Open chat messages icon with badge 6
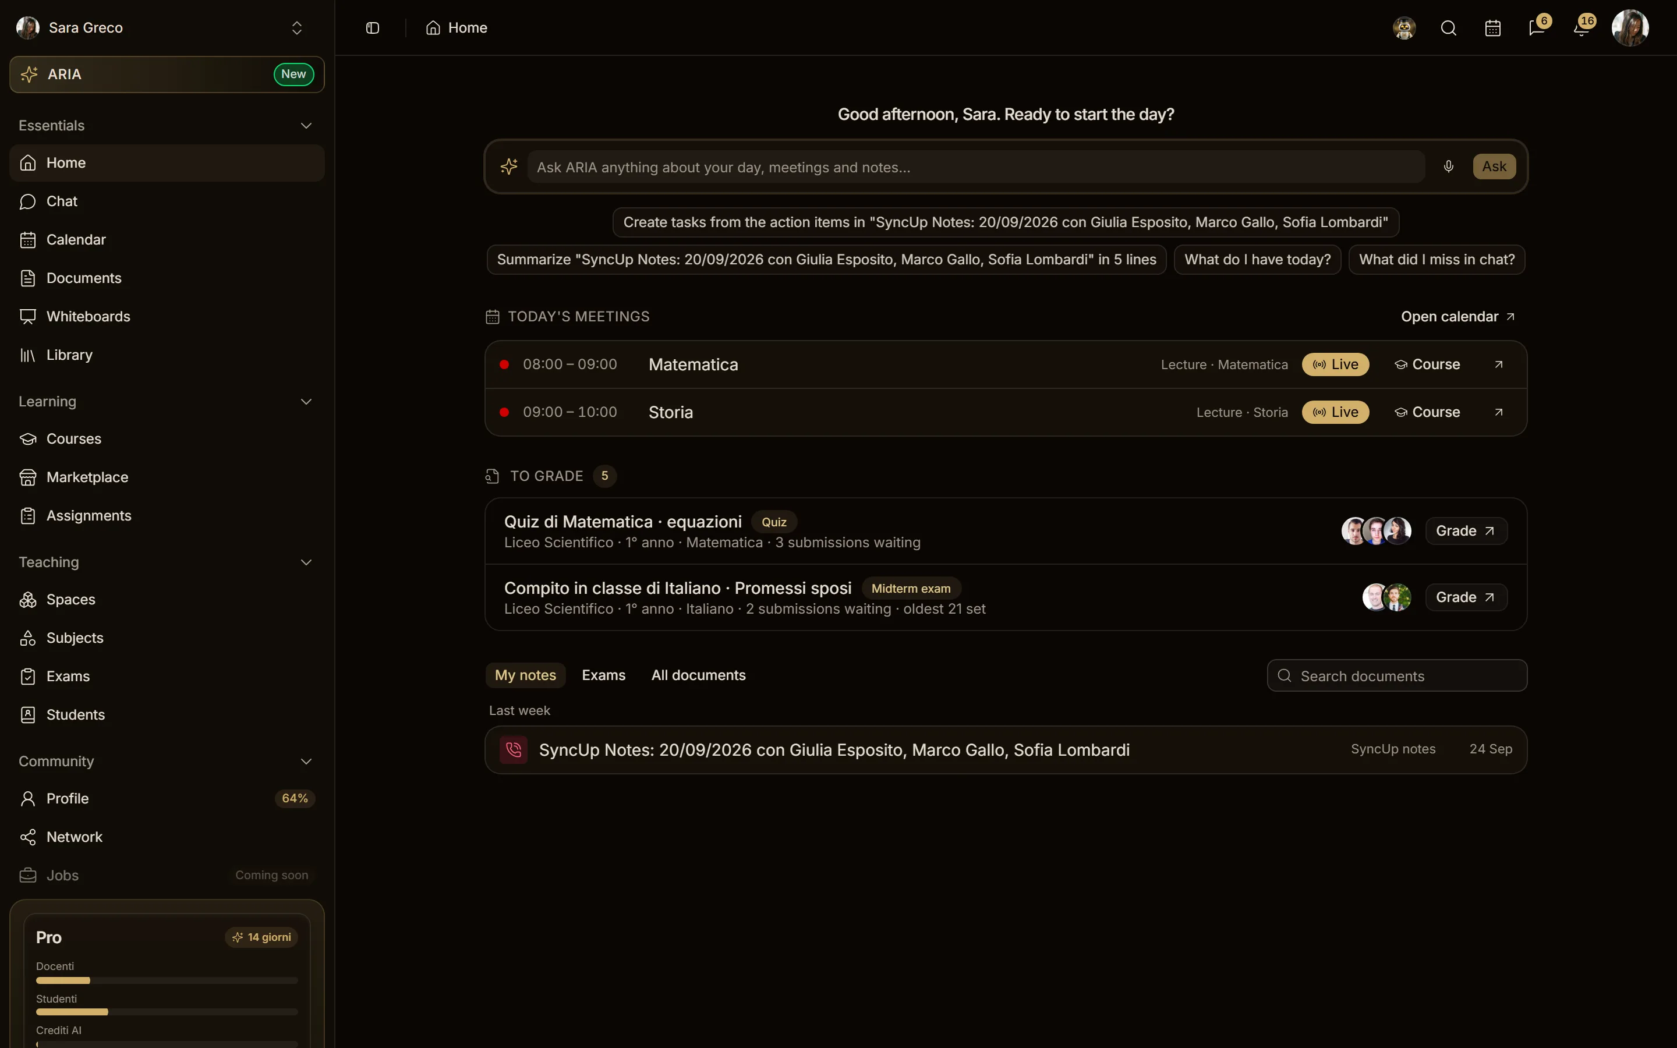 tap(1537, 28)
